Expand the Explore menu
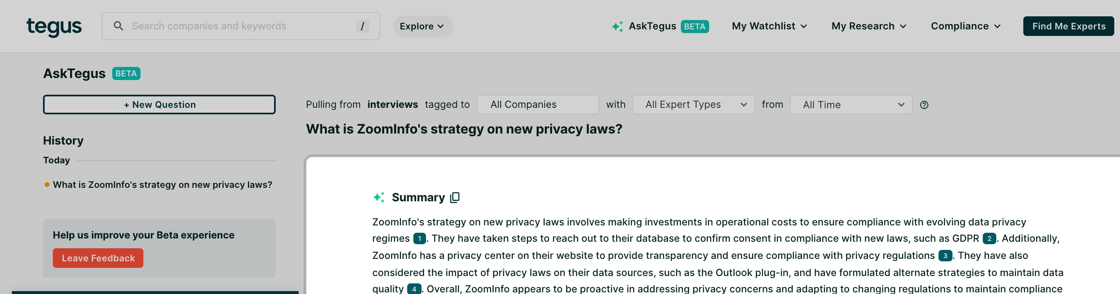 coord(422,27)
